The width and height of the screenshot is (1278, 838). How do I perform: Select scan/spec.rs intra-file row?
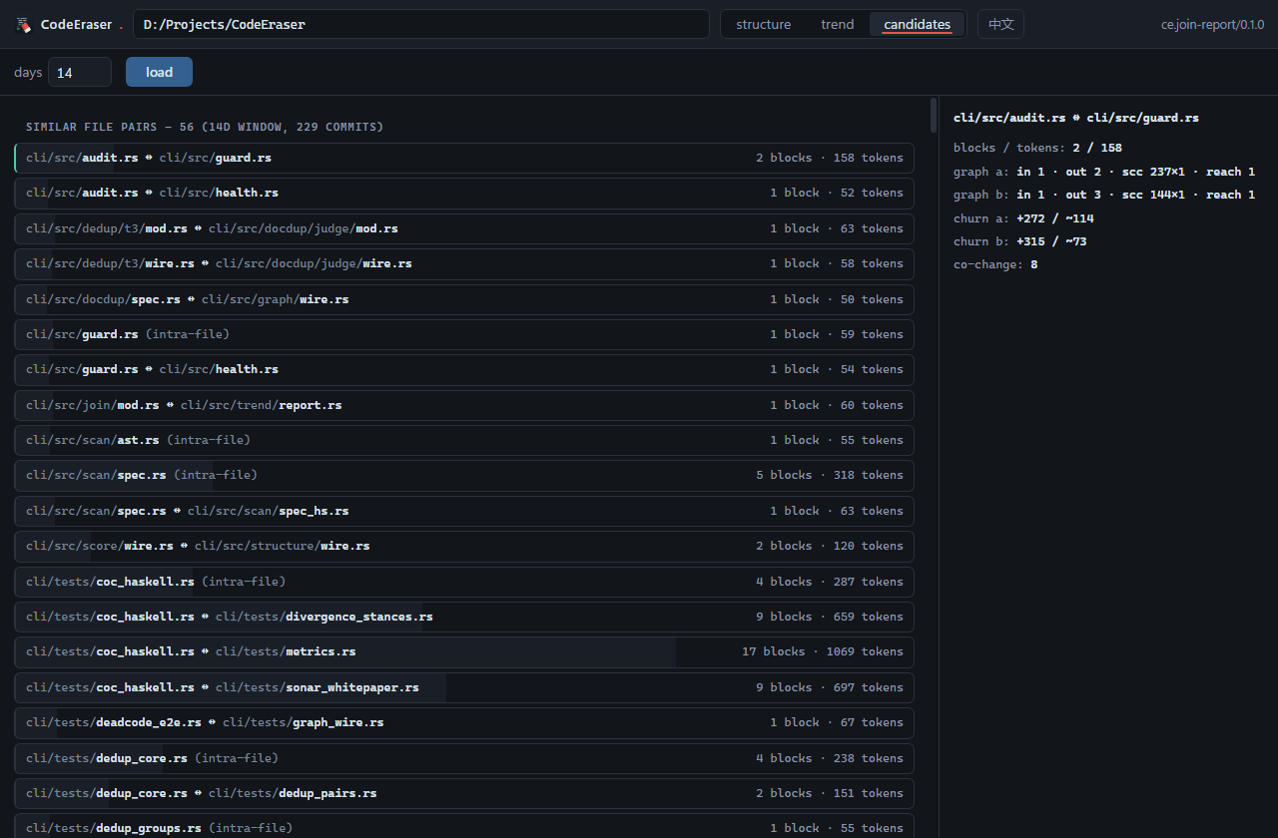coord(464,475)
